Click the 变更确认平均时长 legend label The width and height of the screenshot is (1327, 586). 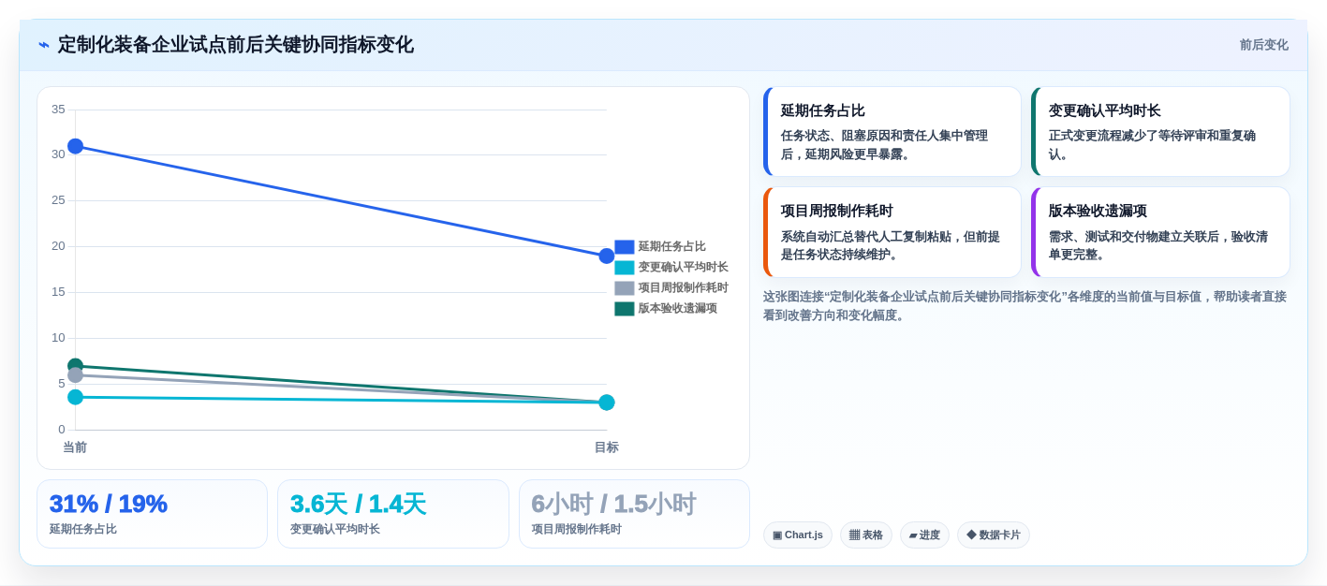click(x=684, y=268)
